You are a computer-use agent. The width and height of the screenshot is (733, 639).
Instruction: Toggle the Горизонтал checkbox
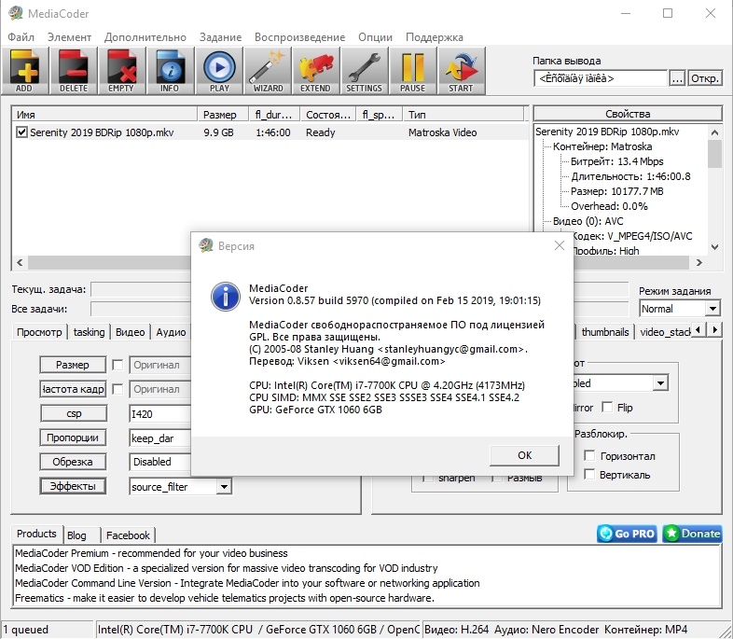(x=589, y=456)
